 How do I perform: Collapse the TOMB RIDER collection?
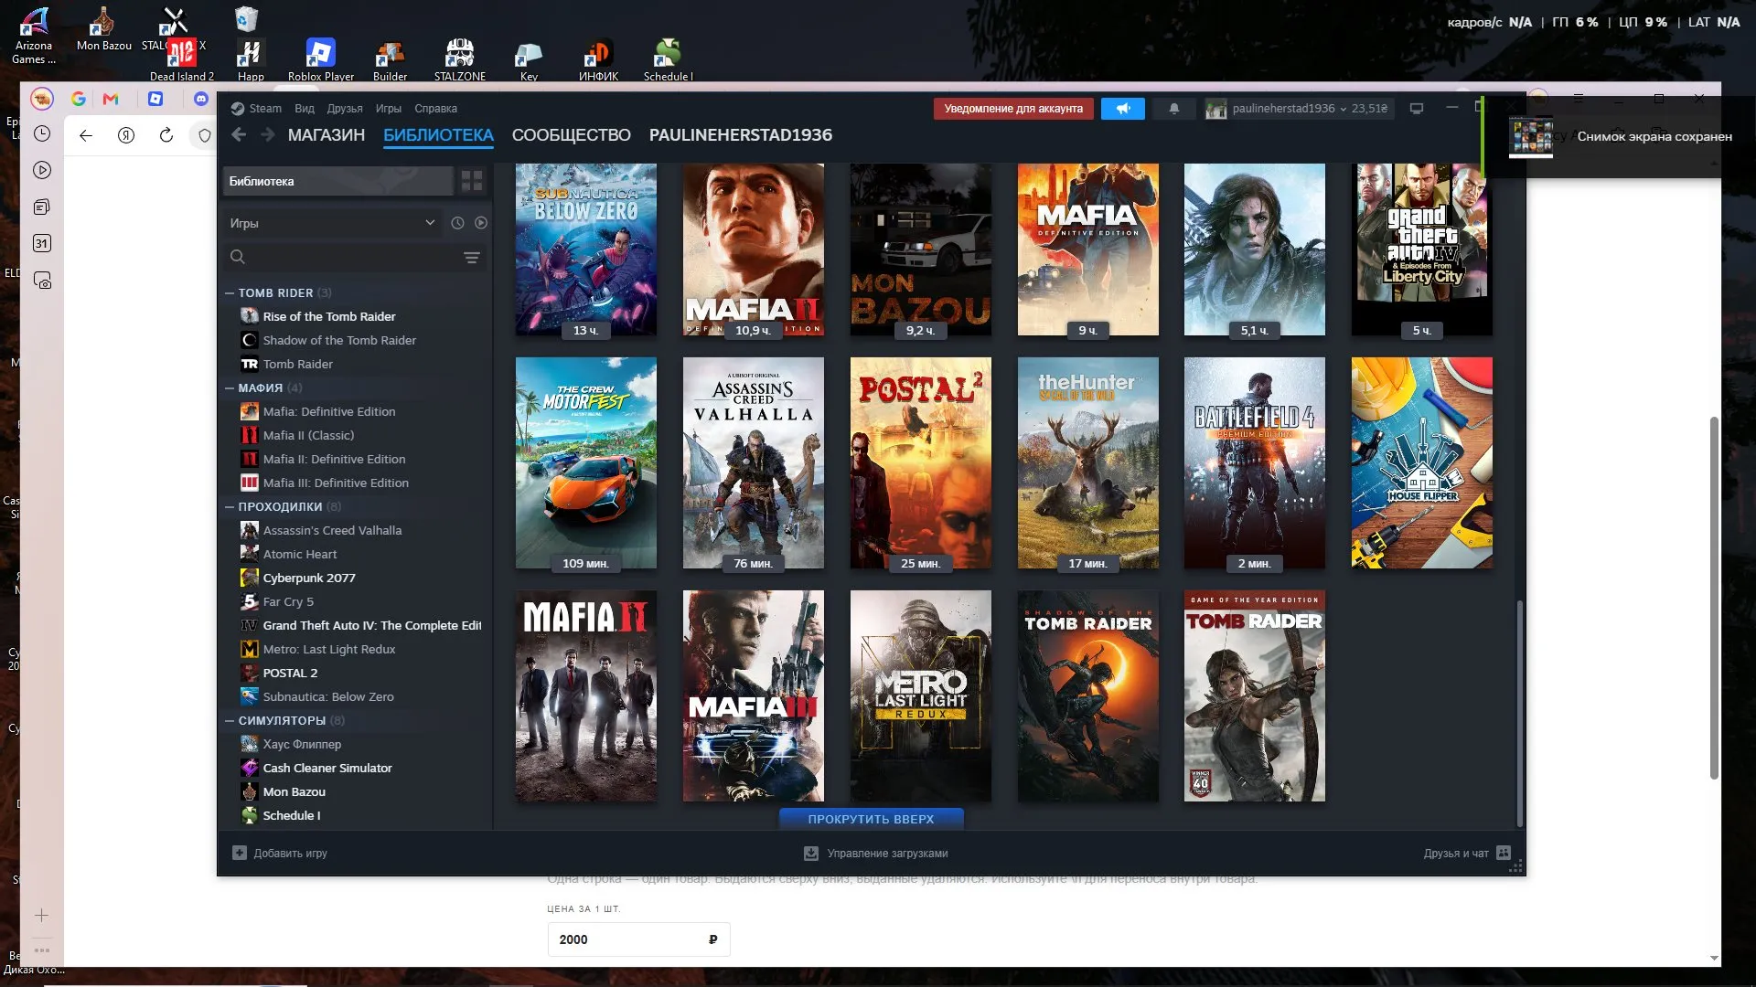pyautogui.click(x=230, y=293)
